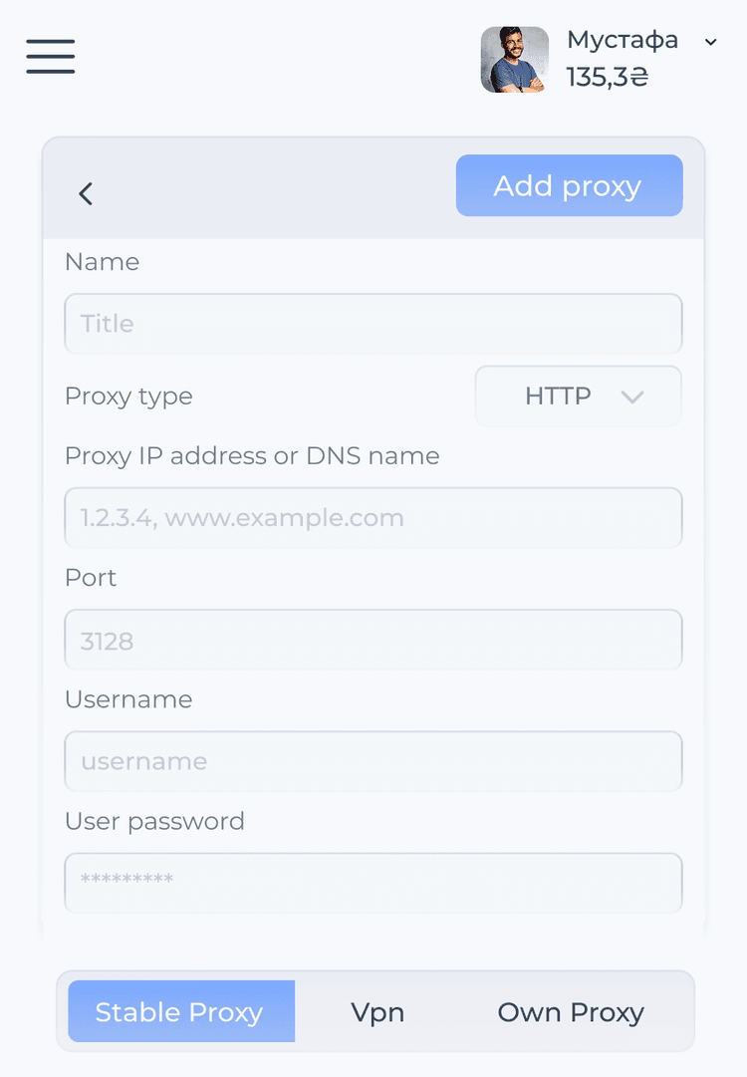Click the Title name input field

tap(373, 323)
